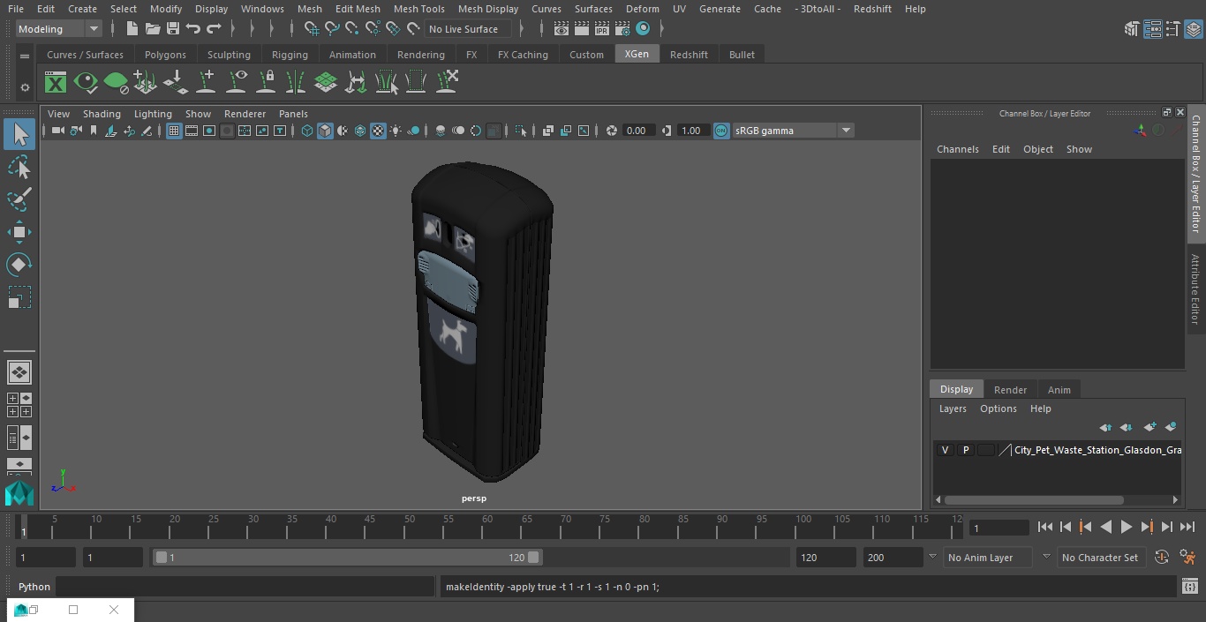Toggle the textured checker display button
The image size is (1206, 622).
coord(378,131)
